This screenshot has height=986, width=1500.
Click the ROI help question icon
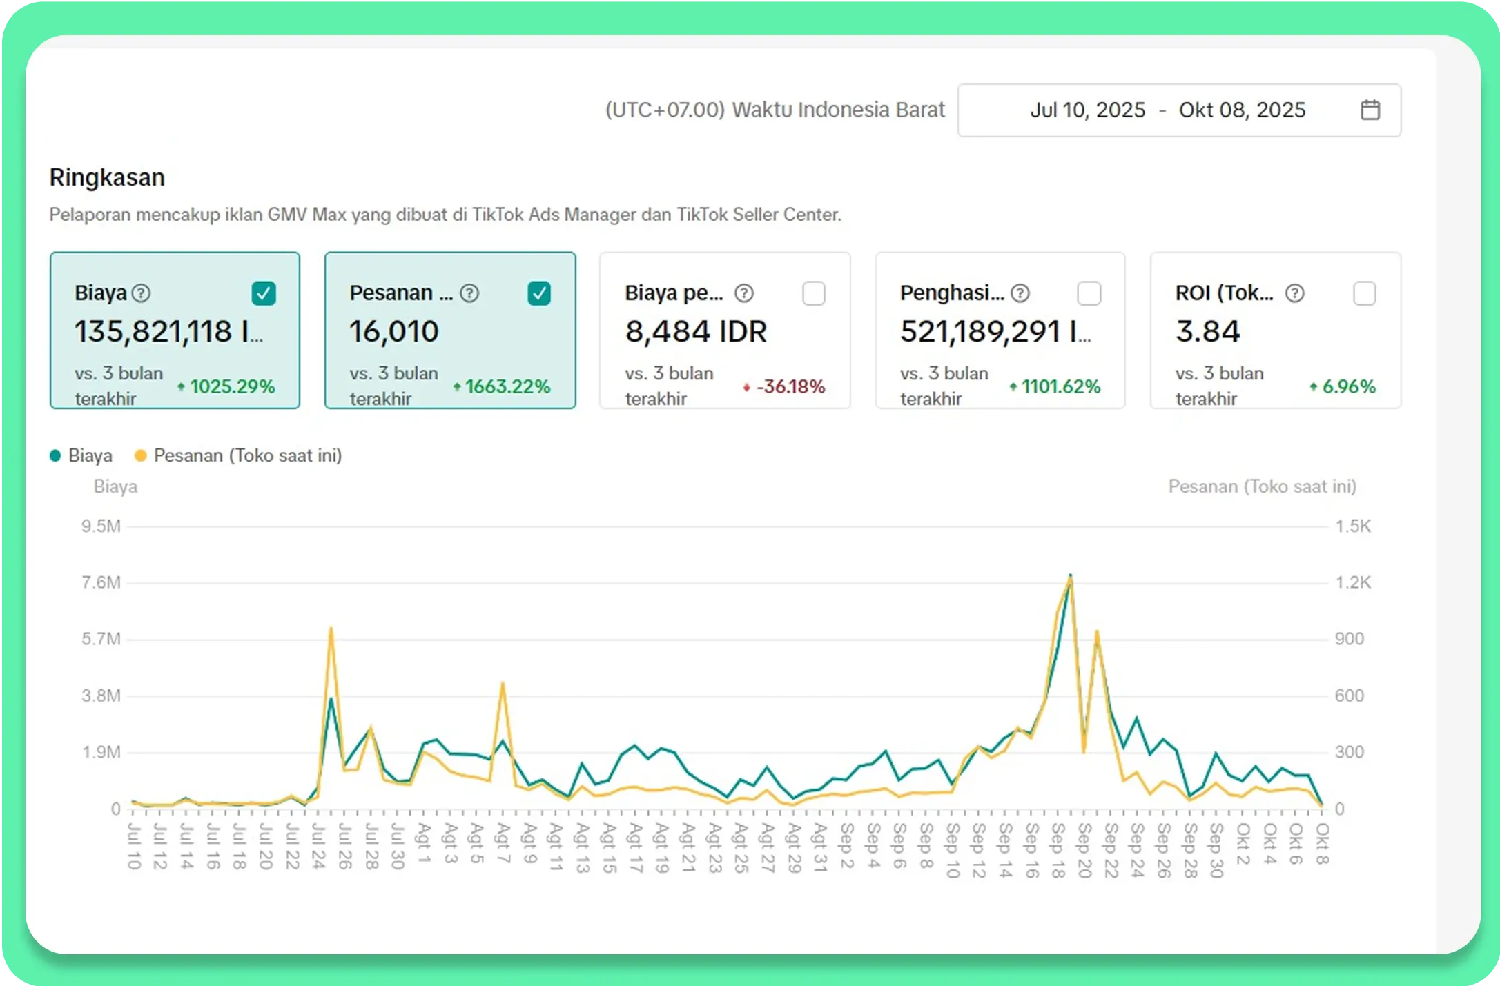(1294, 293)
